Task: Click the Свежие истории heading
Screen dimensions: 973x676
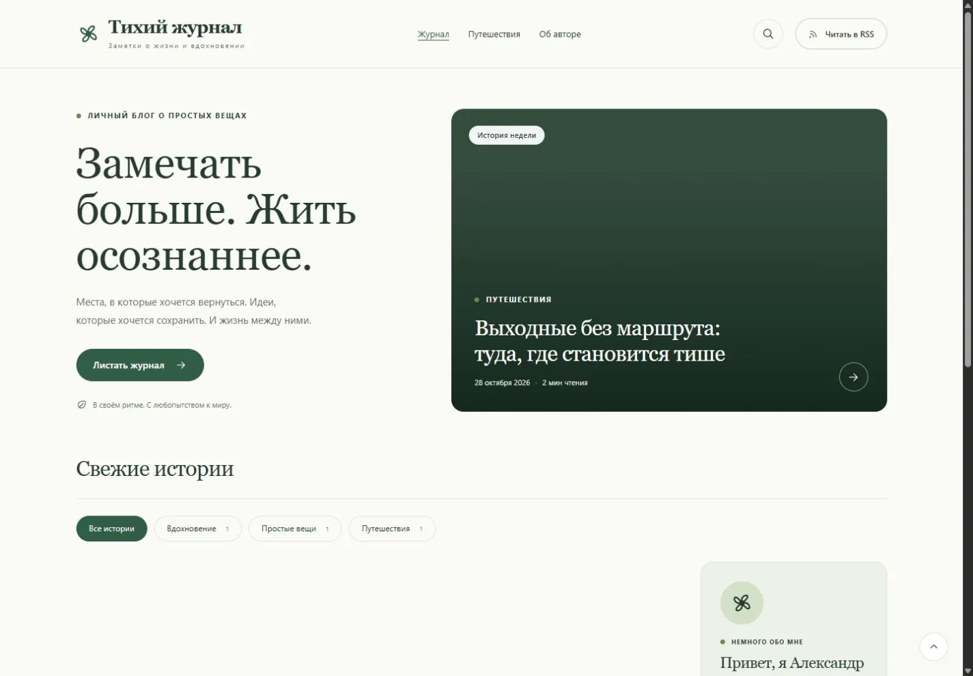Action: [x=155, y=469]
